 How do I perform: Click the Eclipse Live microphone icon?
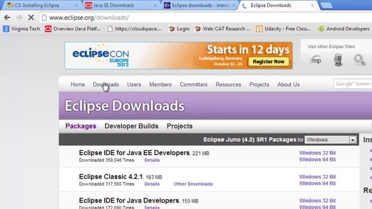point(338,60)
